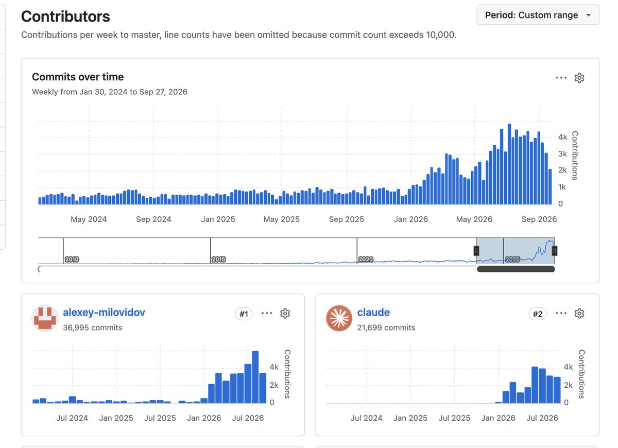This screenshot has width=618, height=448.
Task: Open alexey-milovidov card settings gear
Action: [x=285, y=313]
